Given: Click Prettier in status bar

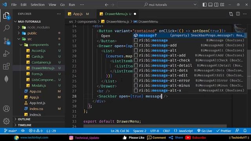Looking at the screenshot, I should [x=224, y=131].
